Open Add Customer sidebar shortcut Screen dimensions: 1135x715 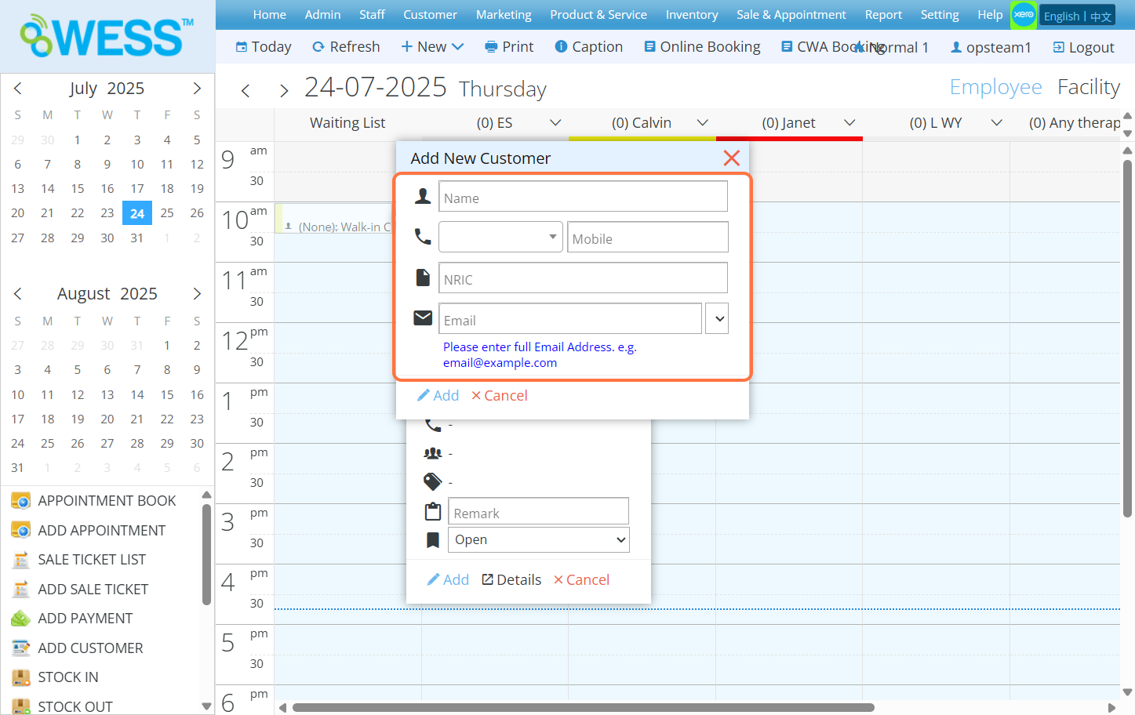[x=90, y=648]
